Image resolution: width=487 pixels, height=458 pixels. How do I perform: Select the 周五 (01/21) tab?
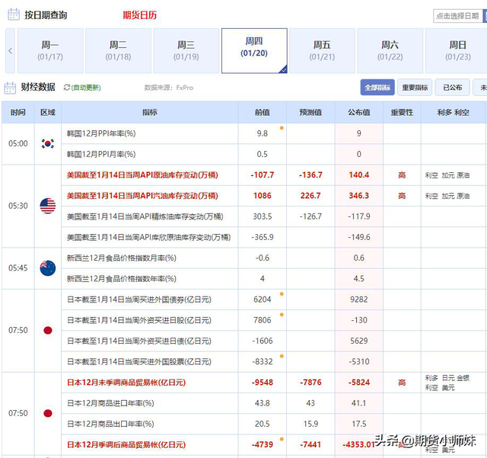pos(322,51)
